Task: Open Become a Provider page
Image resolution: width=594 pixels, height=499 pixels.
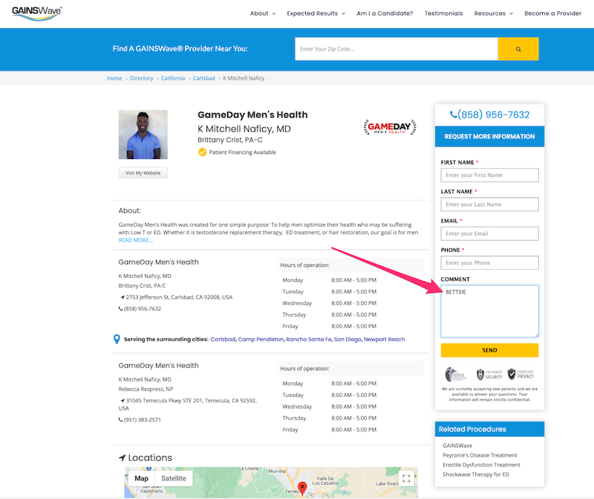Action: (552, 13)
